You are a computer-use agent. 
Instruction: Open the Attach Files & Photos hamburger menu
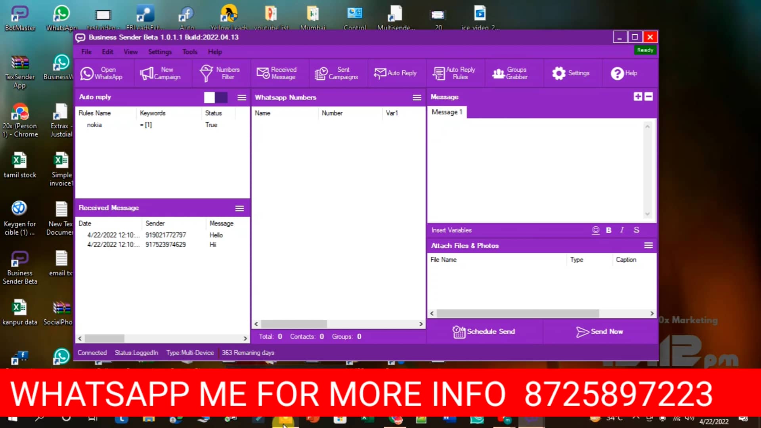[648, 245]
